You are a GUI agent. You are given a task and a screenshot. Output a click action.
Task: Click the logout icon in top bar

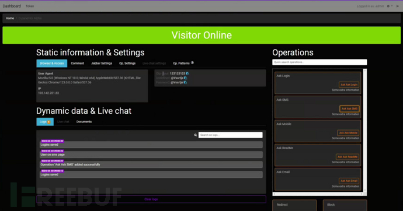397,6
